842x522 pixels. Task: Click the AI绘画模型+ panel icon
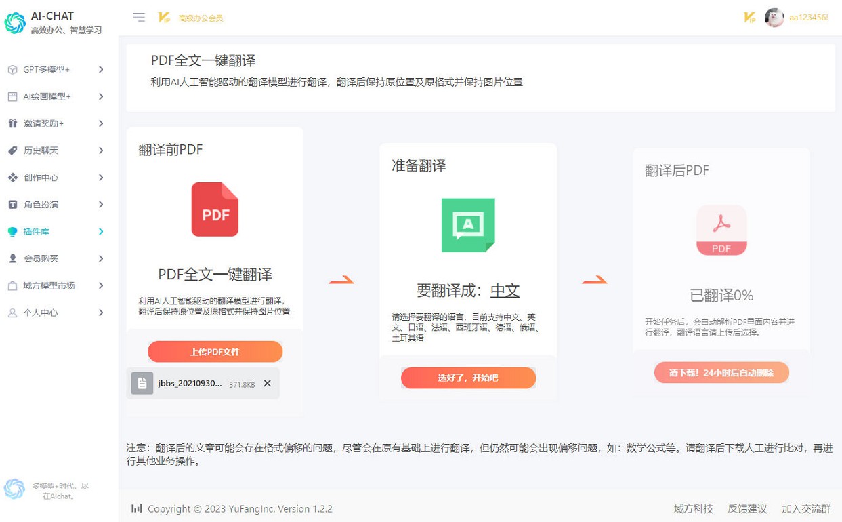click(x=12, y=96)
